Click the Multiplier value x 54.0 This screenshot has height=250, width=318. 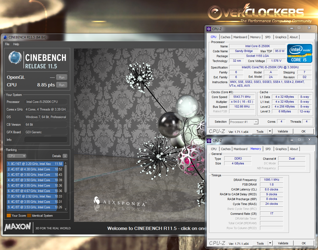coord(242,102)
